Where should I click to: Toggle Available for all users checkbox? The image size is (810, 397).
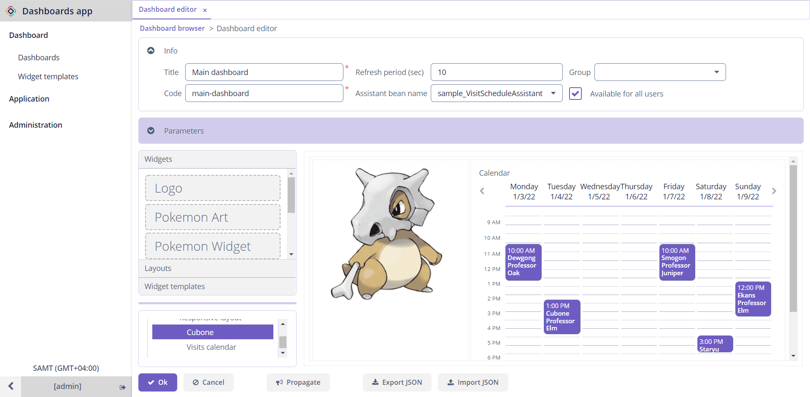(575, 94)
